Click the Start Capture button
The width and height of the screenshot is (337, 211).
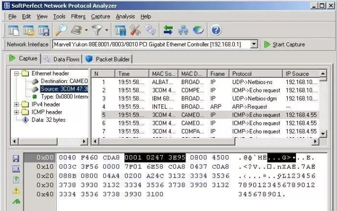pos(285,45)
